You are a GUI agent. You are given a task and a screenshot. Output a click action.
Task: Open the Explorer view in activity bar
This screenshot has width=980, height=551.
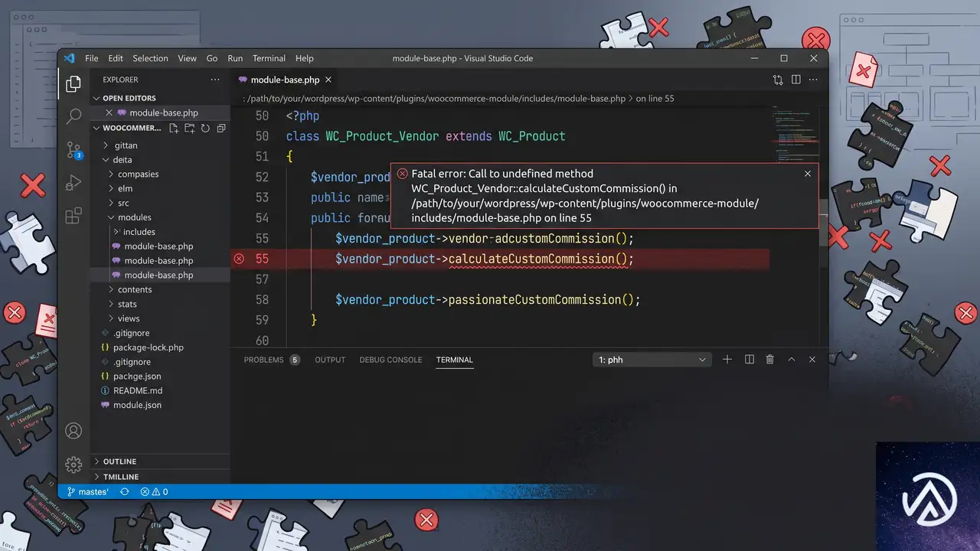[73, 84]
